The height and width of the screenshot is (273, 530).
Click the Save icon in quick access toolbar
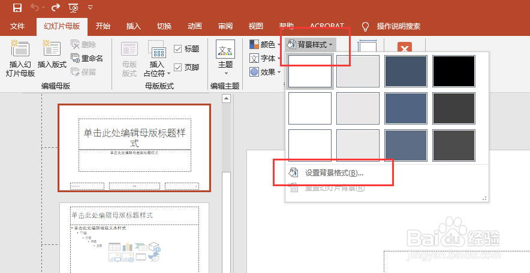coord(17,7)
